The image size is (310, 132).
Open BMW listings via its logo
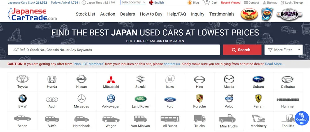pos(22,99)
